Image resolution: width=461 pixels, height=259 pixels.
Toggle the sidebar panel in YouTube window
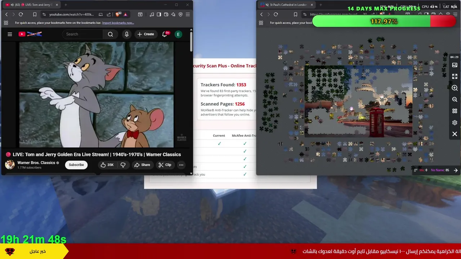159,14
